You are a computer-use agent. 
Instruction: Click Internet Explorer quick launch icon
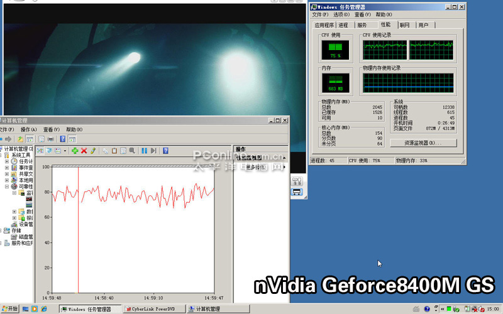43,309
